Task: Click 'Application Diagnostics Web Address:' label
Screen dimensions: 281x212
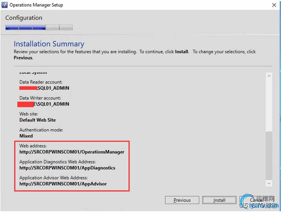Action: click(x=58, y=162)
